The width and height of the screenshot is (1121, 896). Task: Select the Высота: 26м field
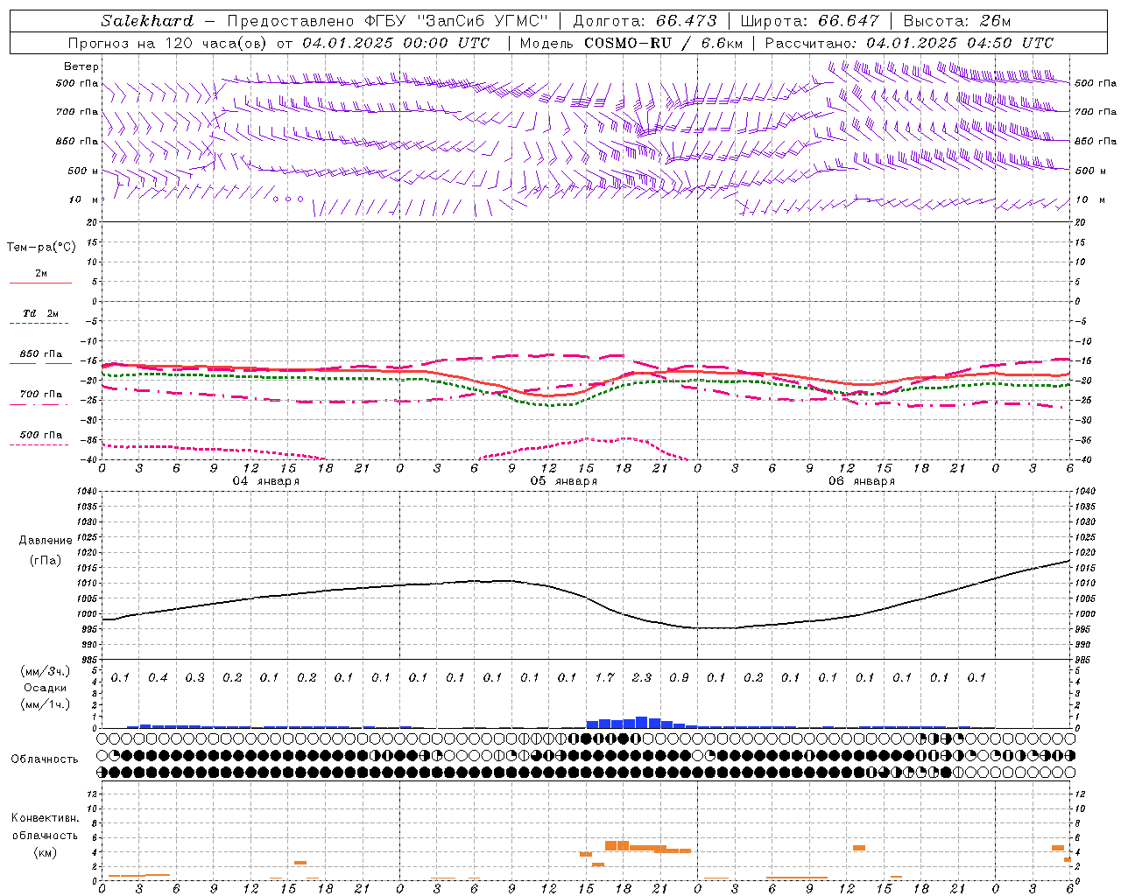pyautogui.click(x=958, y=21)
